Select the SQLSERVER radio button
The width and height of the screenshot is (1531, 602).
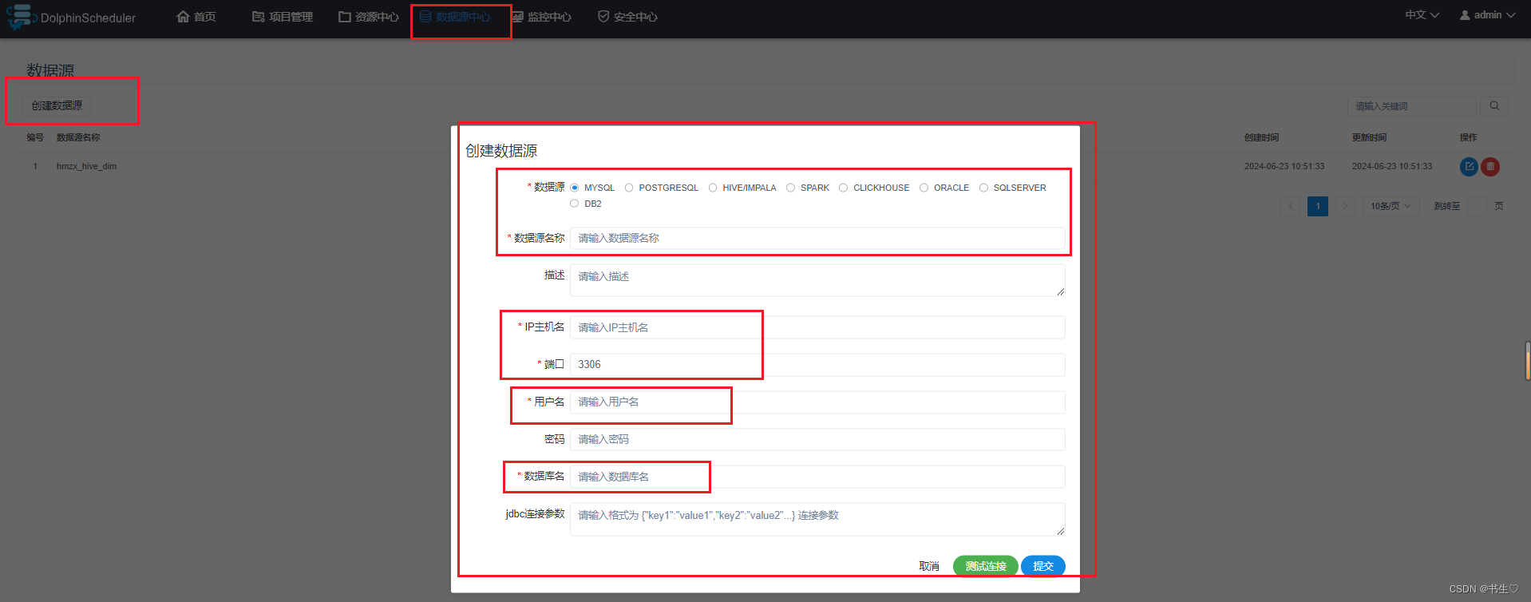(x=984, y=188)
